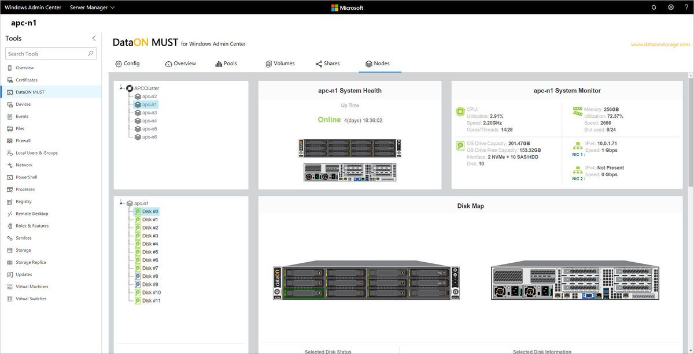
Task: Select Disk #1 in the disk tree
Action: [146, 219]
